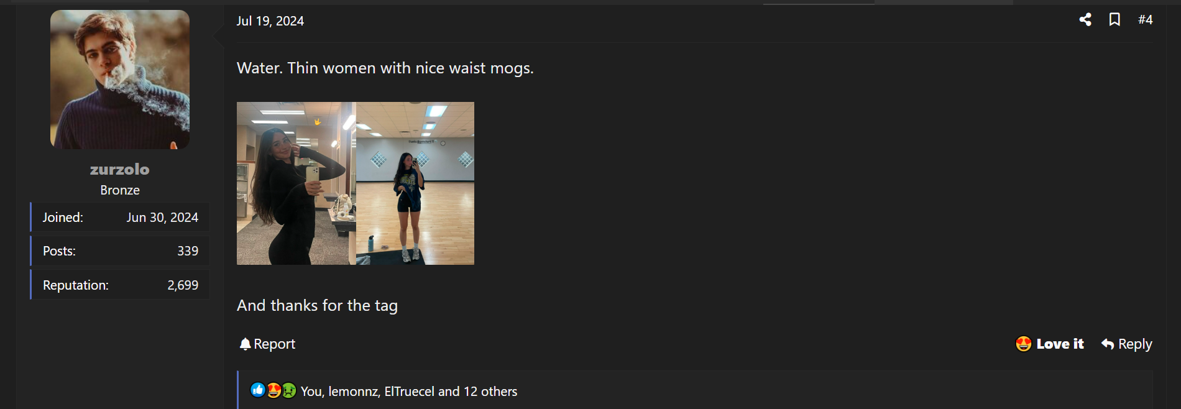This screenshot has width=1181, height=409.
Task: Click the Bronze user title
Action: pos(120,190)
